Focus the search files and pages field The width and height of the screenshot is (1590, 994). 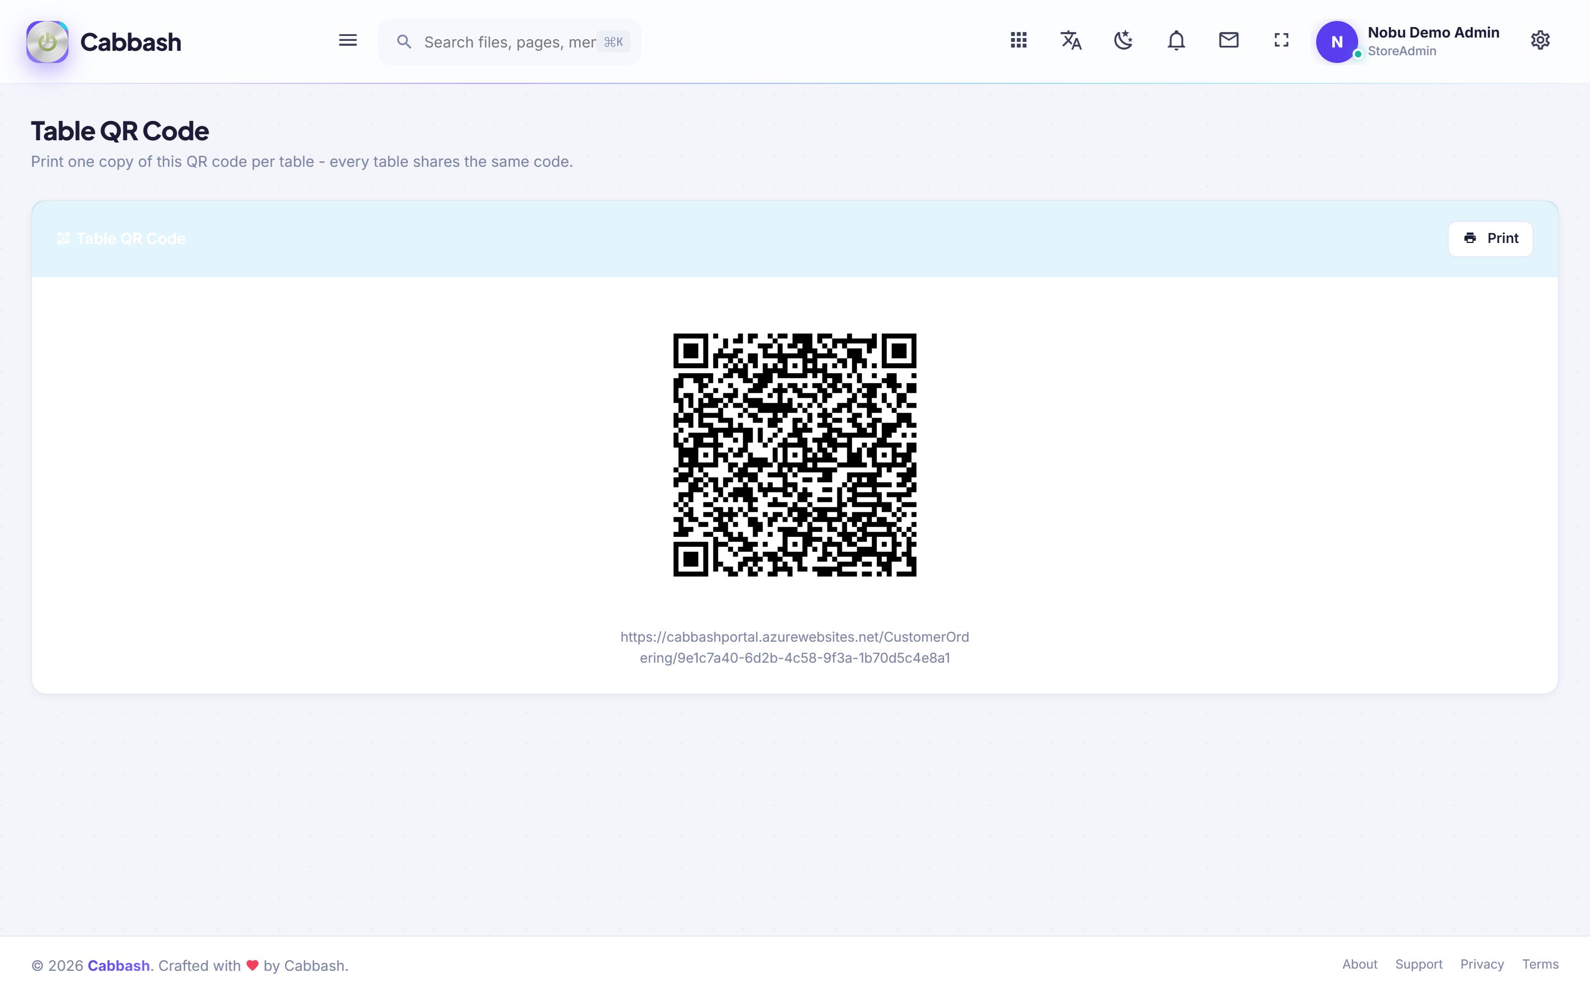pos(509,42)
